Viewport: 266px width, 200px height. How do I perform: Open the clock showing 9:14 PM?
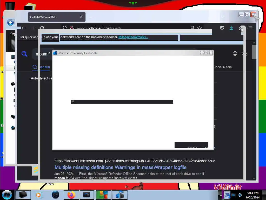[253, 195]
